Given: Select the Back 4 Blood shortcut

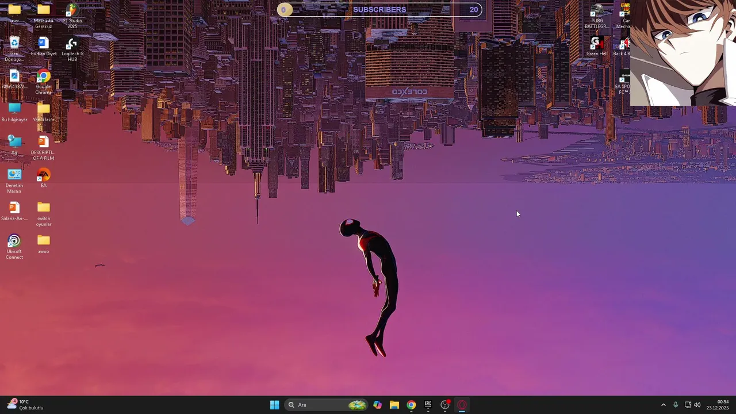Looking at the screenshot, I should point(623,47).
